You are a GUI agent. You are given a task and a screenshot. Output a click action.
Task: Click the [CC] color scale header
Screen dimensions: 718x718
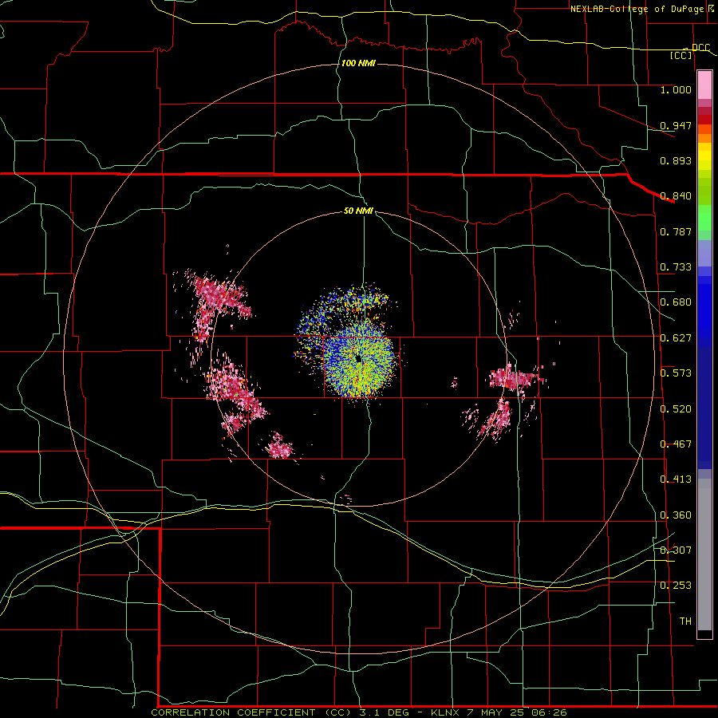[x=681, y=55]
